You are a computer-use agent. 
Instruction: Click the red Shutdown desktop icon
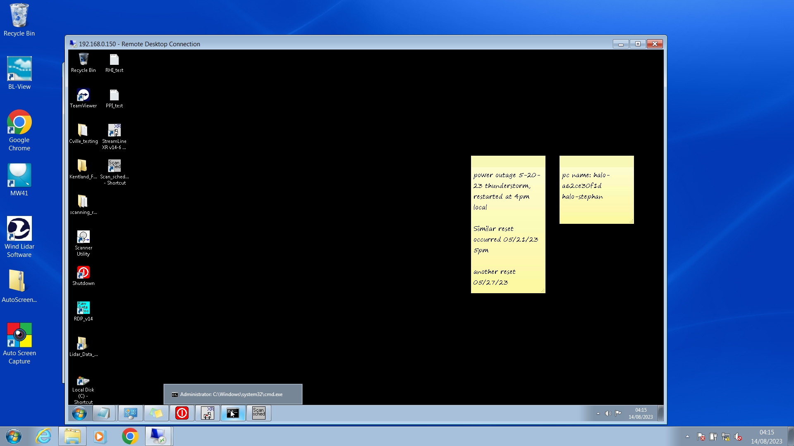[x=83, y=273]
